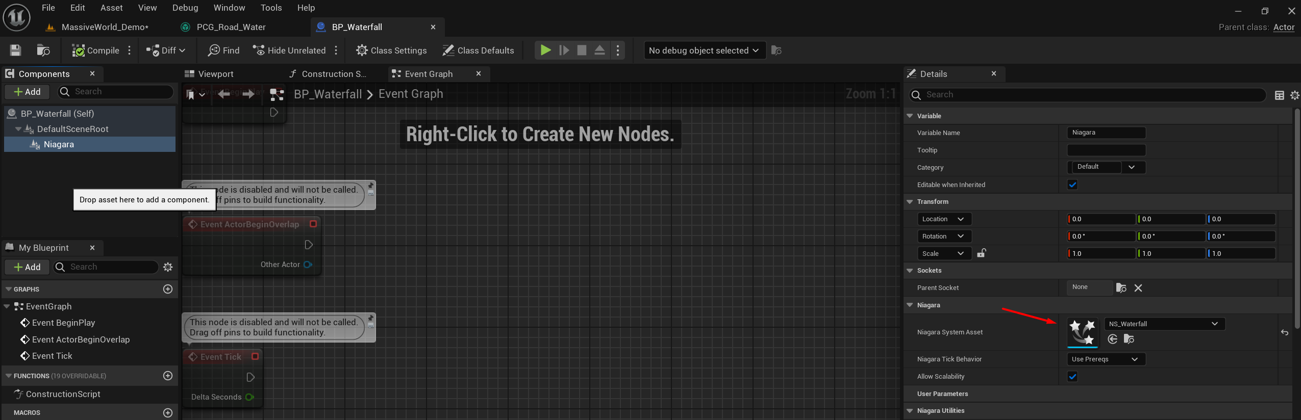Image resolution: width=1301 pixels, height=420 pixels.
Task: Focus the Details search field
Action: 1087,95
